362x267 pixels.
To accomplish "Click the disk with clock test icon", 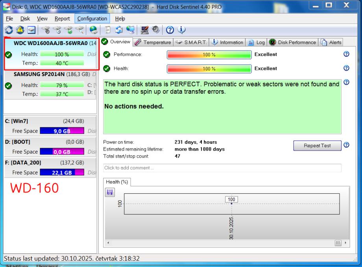I will tap(57, 30).
